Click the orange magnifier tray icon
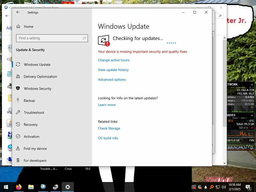The height and width of the screenshot is (192, 256). point(211,187)
